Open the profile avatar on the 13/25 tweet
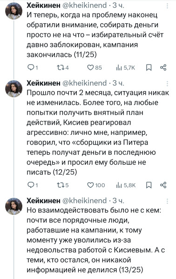Viewport: 176px width, 279px height. pyautogui.click(x=14, y=206)
